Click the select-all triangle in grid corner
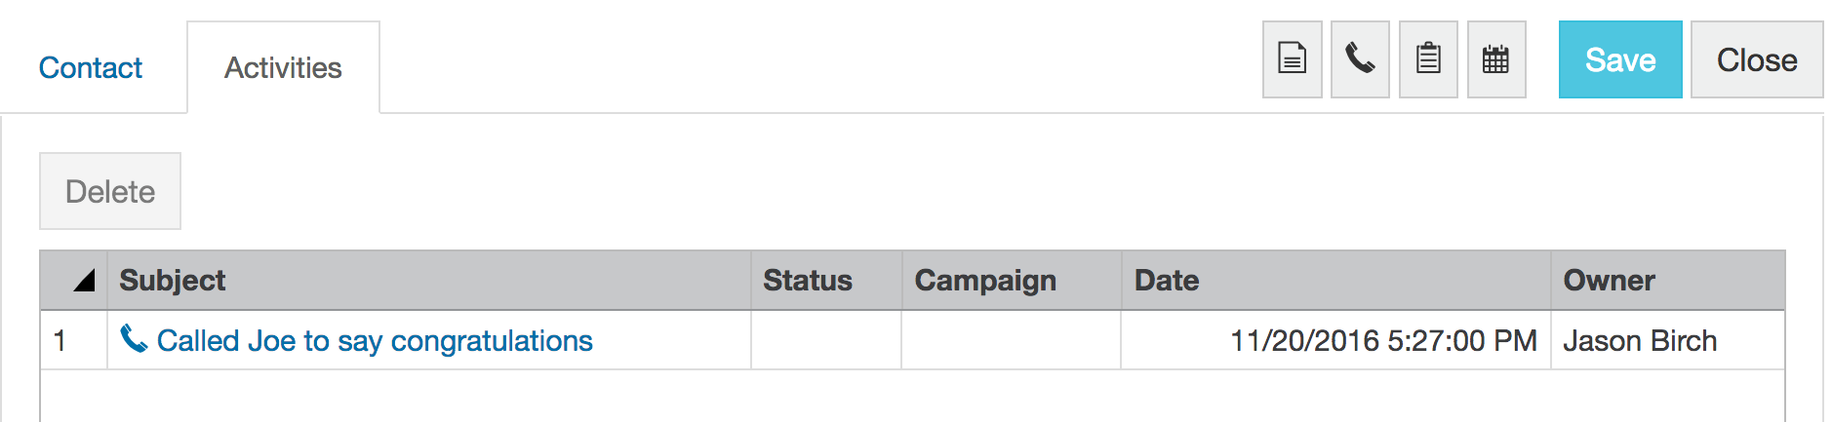This screenshot has width=1832, height=422. [x=83, y=281]
